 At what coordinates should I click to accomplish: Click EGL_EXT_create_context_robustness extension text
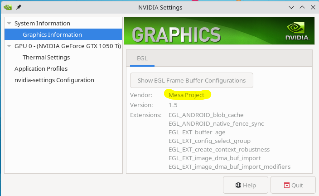[x=219, y=150]
